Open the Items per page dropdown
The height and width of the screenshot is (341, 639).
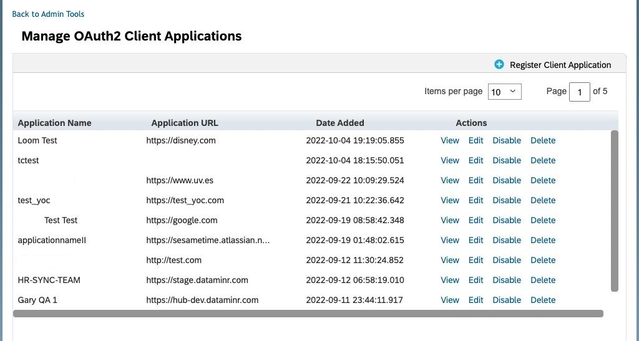coord(504,92)
